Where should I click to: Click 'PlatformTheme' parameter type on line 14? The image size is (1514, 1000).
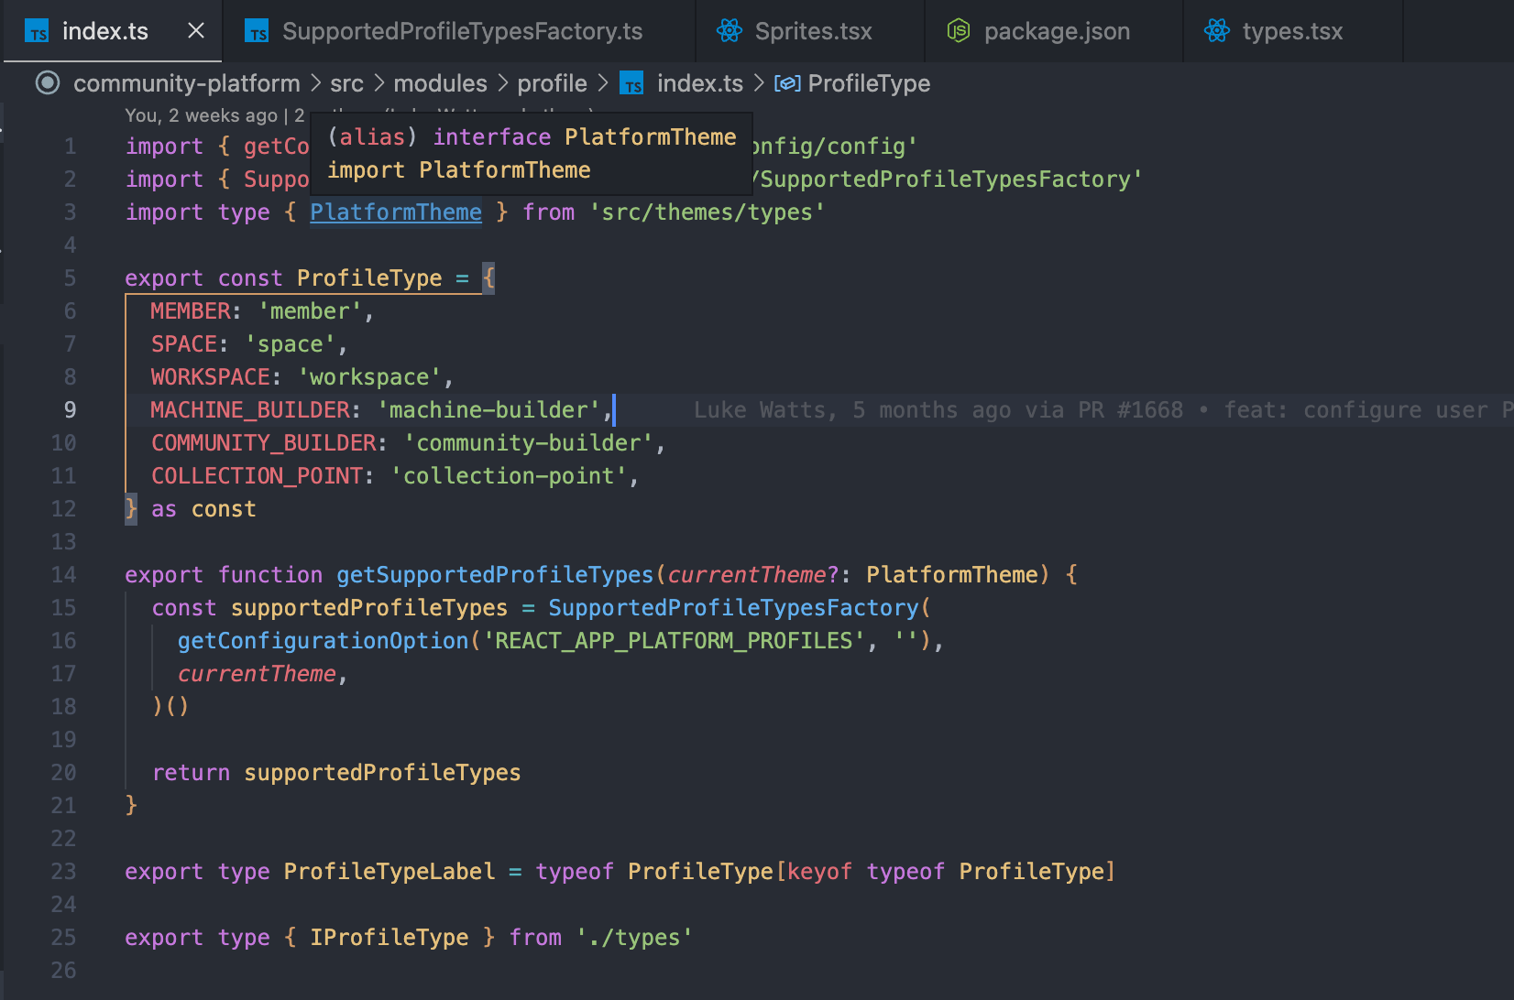point(952,575)
